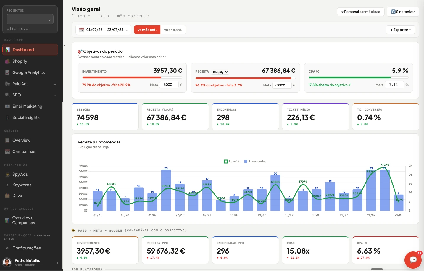Click the Configurações gear icon

coord(7,248)
